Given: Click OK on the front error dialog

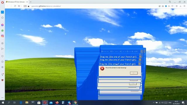Looking at the screenshot, I should click(134, 73).
